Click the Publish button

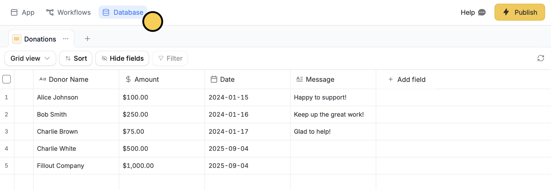click(x=520, y=12)
